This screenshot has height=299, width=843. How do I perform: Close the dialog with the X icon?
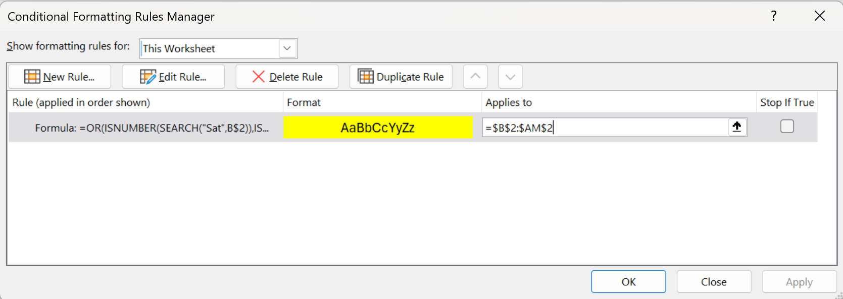tap(819, 16)
